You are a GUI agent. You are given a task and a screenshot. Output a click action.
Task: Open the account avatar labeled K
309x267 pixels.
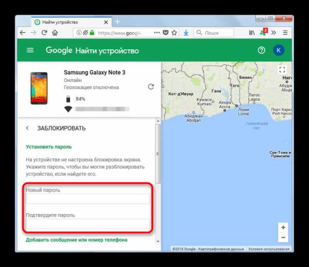279,50
